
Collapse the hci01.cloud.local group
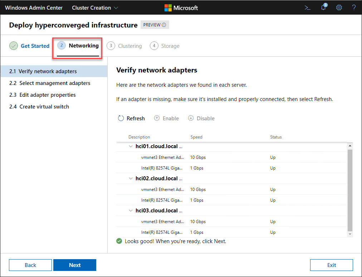pos(131,146)
